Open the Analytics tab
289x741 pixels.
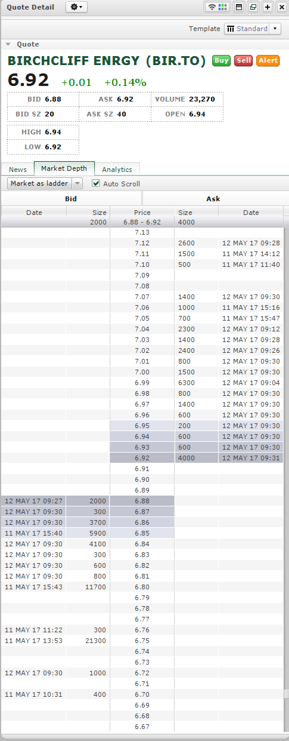[x=117, y=170]
